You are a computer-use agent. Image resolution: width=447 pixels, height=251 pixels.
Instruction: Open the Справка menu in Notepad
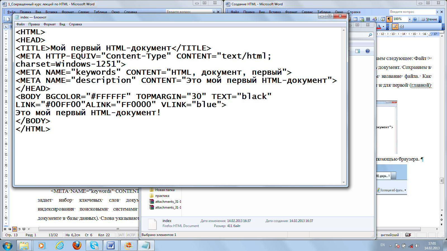[x=75, y=24]
